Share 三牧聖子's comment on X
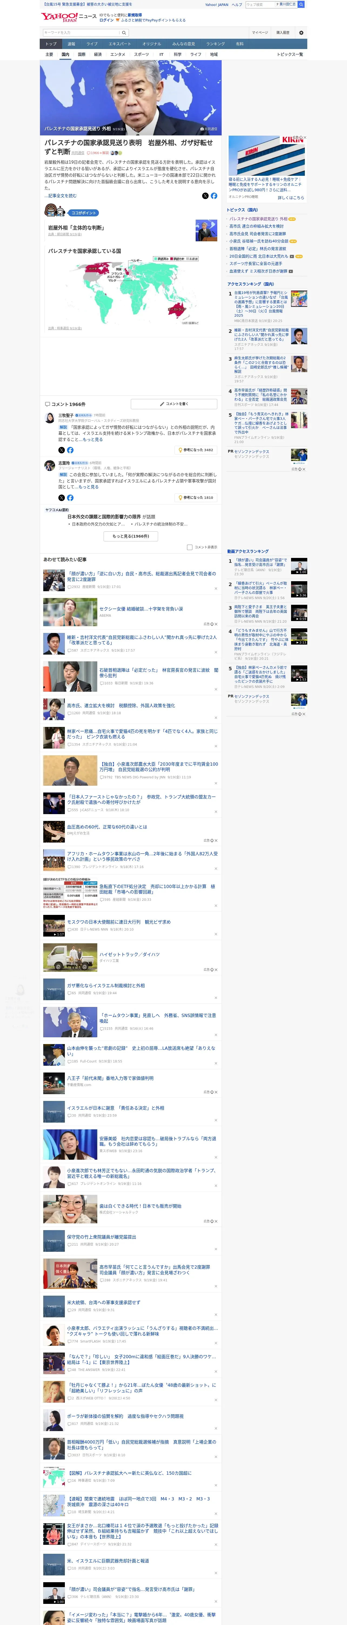The image size is (347, 1625). click(x=62, y=450)
